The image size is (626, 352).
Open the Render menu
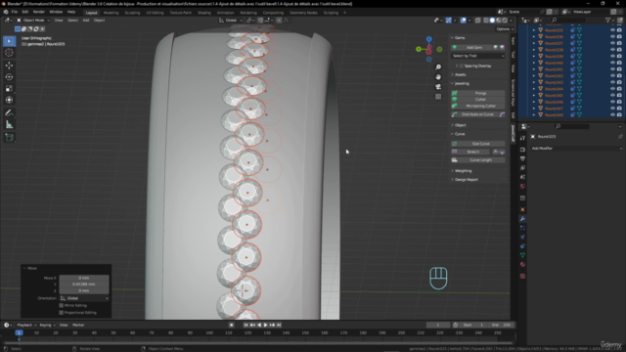coord(39,12)
